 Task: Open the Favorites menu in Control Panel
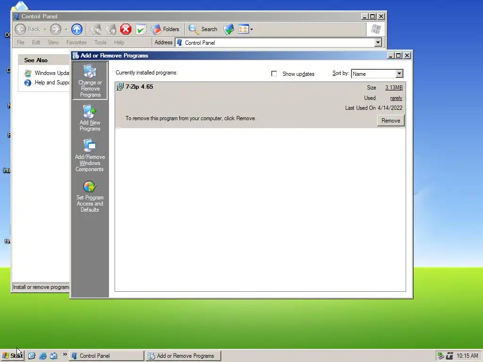[76, 42]
